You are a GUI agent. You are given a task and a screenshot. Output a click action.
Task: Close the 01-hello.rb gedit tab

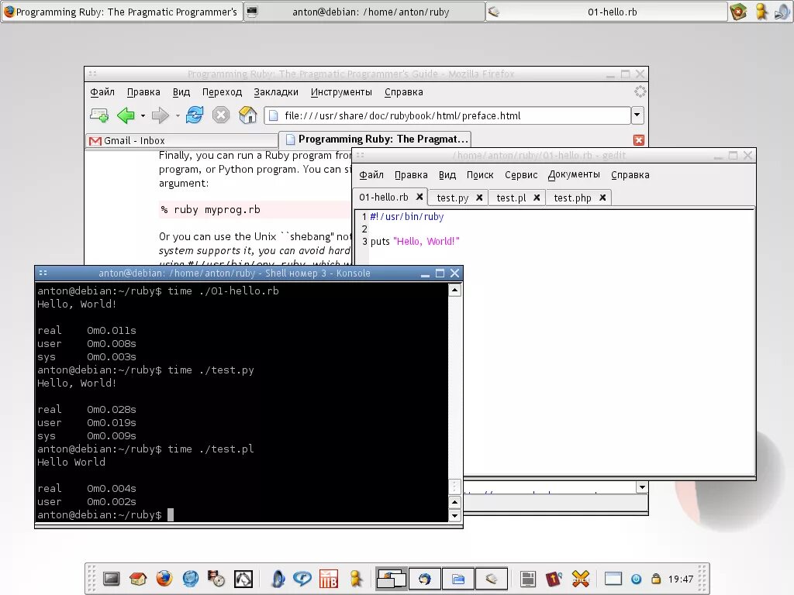[419, 197]
